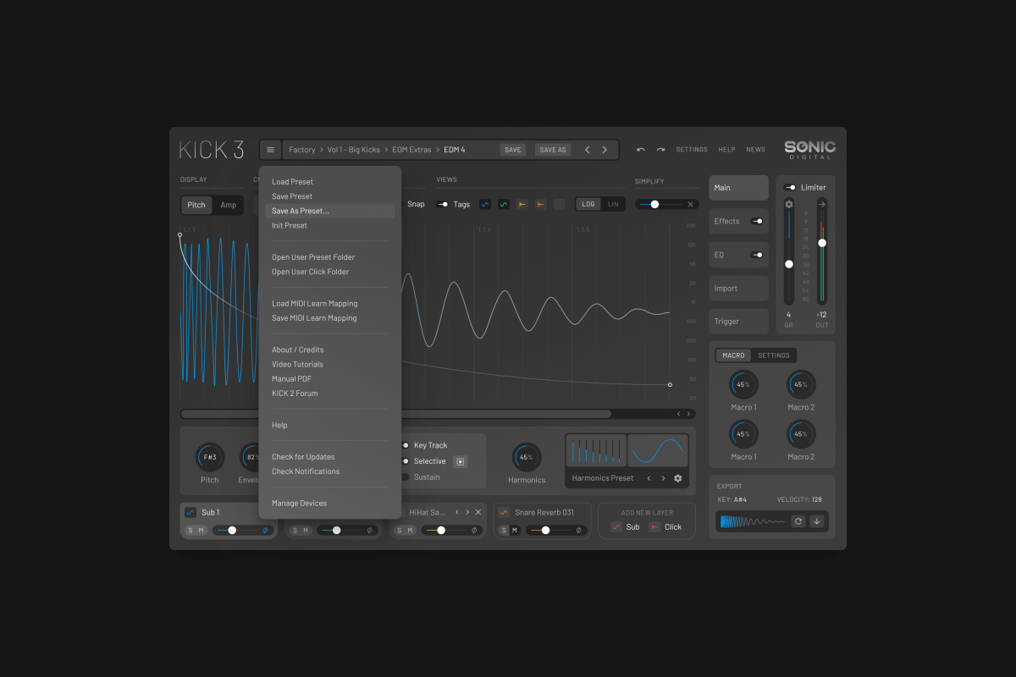Switch HiHat layer sample to next
The image size is (1016, 677).
[x=467, y=512]
